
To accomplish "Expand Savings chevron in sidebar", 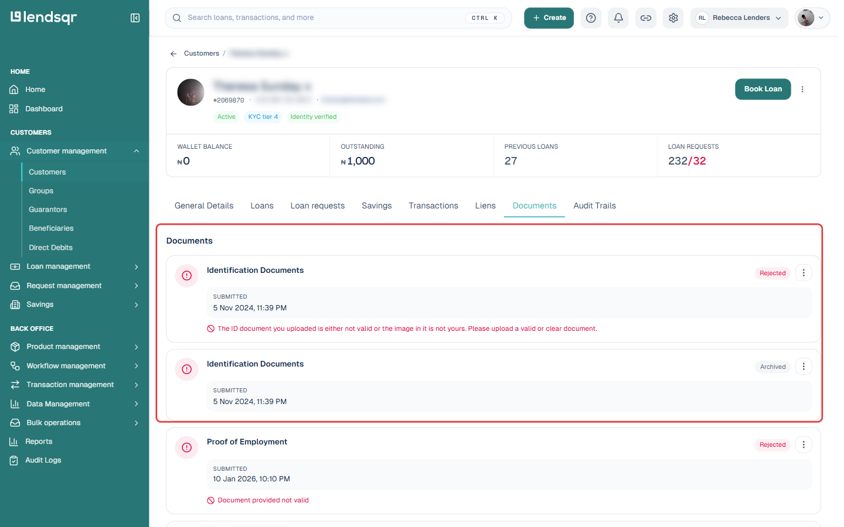I will pos(137,304).
